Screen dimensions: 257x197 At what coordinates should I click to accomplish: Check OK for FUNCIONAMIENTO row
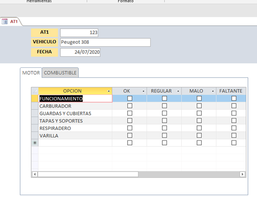pos(130,98)
